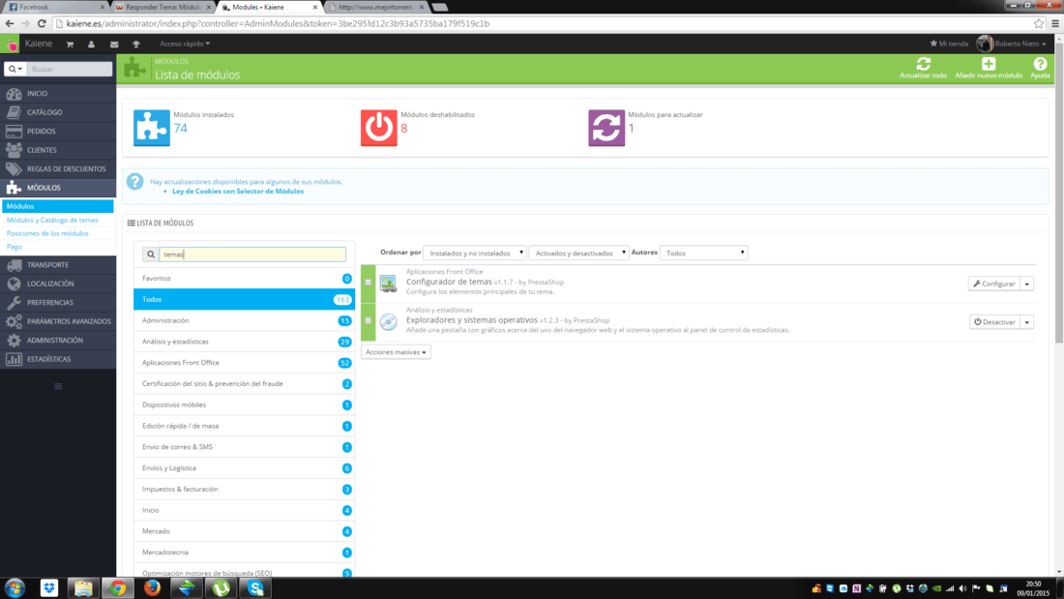The width and height of the screenshot is (1064, 599).
Task: Click the Añadir nuevo módulo plus icon
Action: (988, 64)
